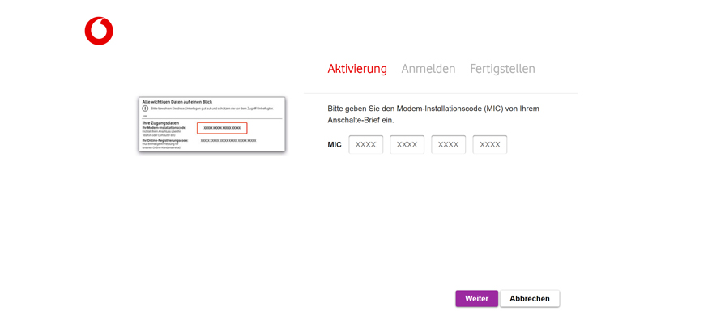This screenshot has width=712, height=324.
Task: Click the second MIC code field
Action: [407, 144]
